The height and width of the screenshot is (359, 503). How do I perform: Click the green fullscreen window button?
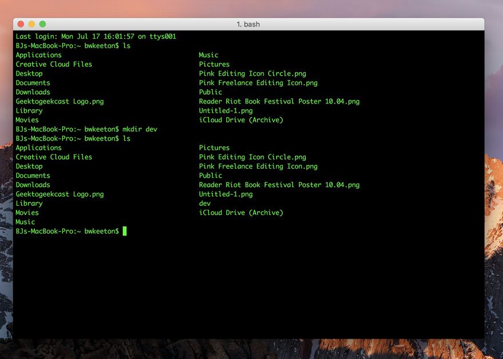tap(42, 24)
